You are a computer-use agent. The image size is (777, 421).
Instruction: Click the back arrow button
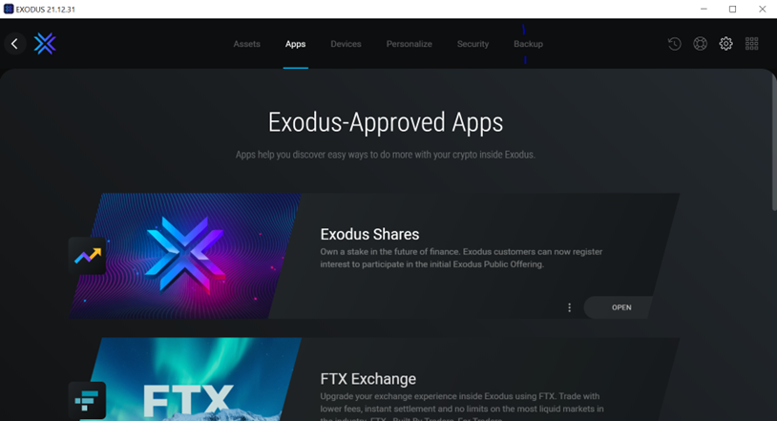point(15,44)
